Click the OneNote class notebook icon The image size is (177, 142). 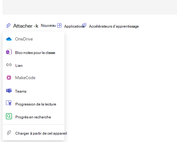pos(9,52)
